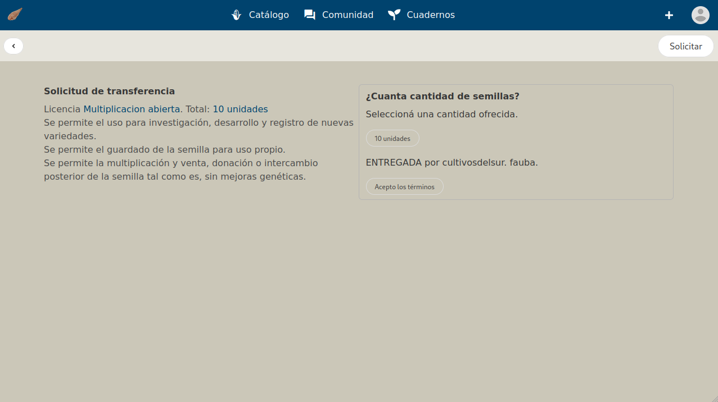Go back with the chevron button

point(13,46)
